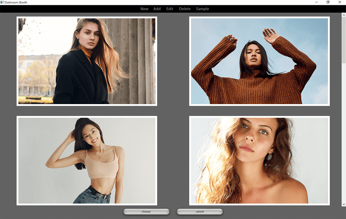Click the scrollbar down arrow
This screenshot has height=219, width=346.
point(343,204)
